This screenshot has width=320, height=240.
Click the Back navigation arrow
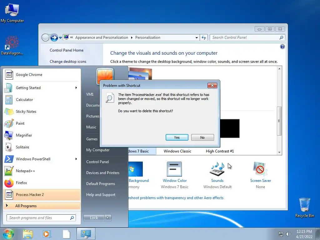45,37
